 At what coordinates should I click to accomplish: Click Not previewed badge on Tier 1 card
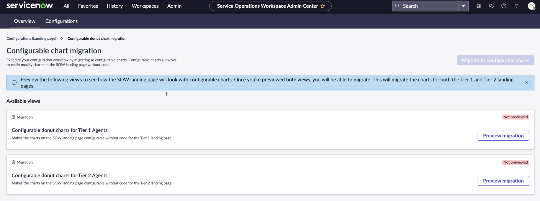[x=516, y=117]
